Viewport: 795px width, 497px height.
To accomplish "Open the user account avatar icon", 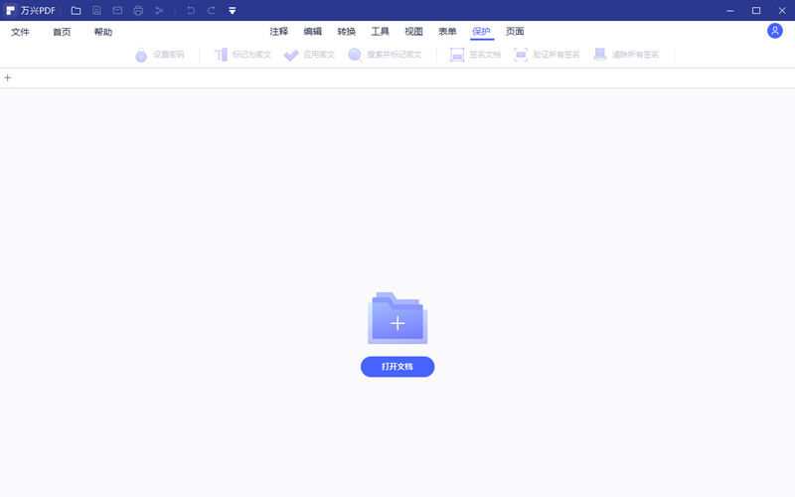I will pyautogui.click(x=775, y=31).
